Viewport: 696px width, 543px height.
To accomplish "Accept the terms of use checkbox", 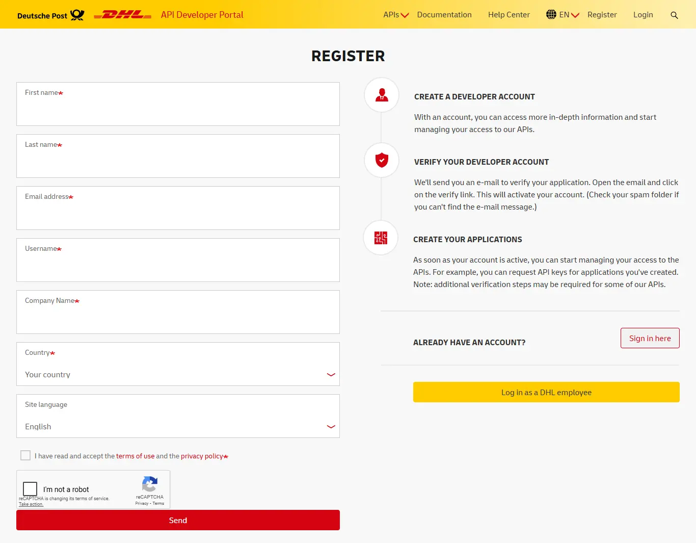I will coord(25,455).
